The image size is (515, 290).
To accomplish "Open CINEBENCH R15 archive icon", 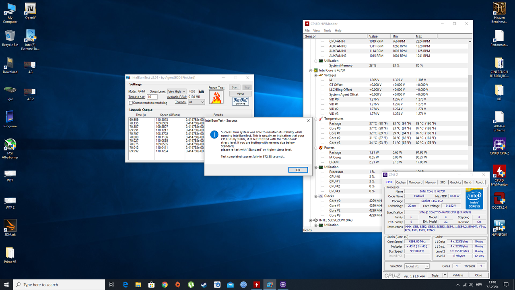I will [x=499, y=67].
